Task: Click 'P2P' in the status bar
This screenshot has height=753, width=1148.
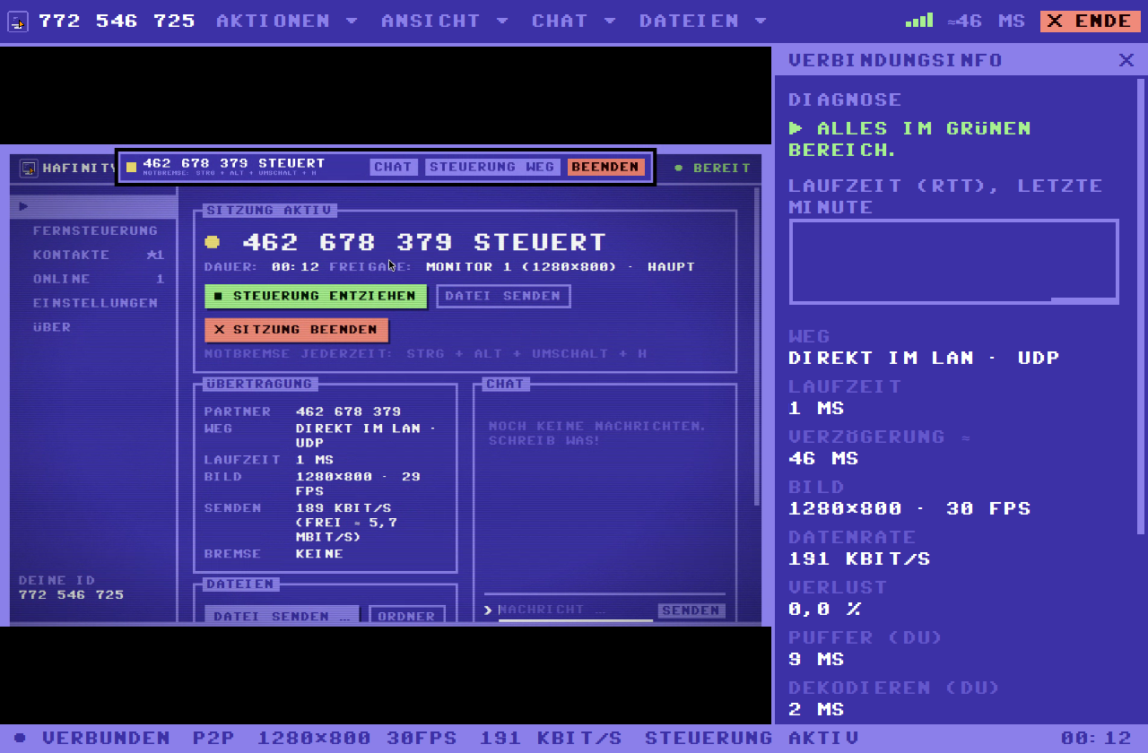Action: pos(213,739)
